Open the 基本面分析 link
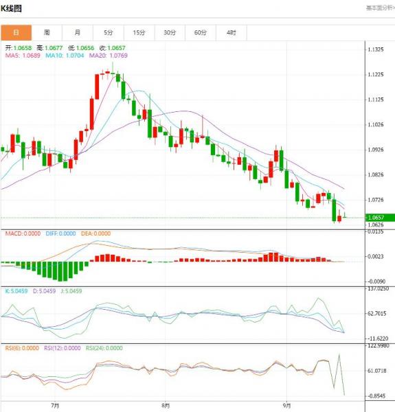This screenshot has width=395, height=412. (x=381, y=8)
